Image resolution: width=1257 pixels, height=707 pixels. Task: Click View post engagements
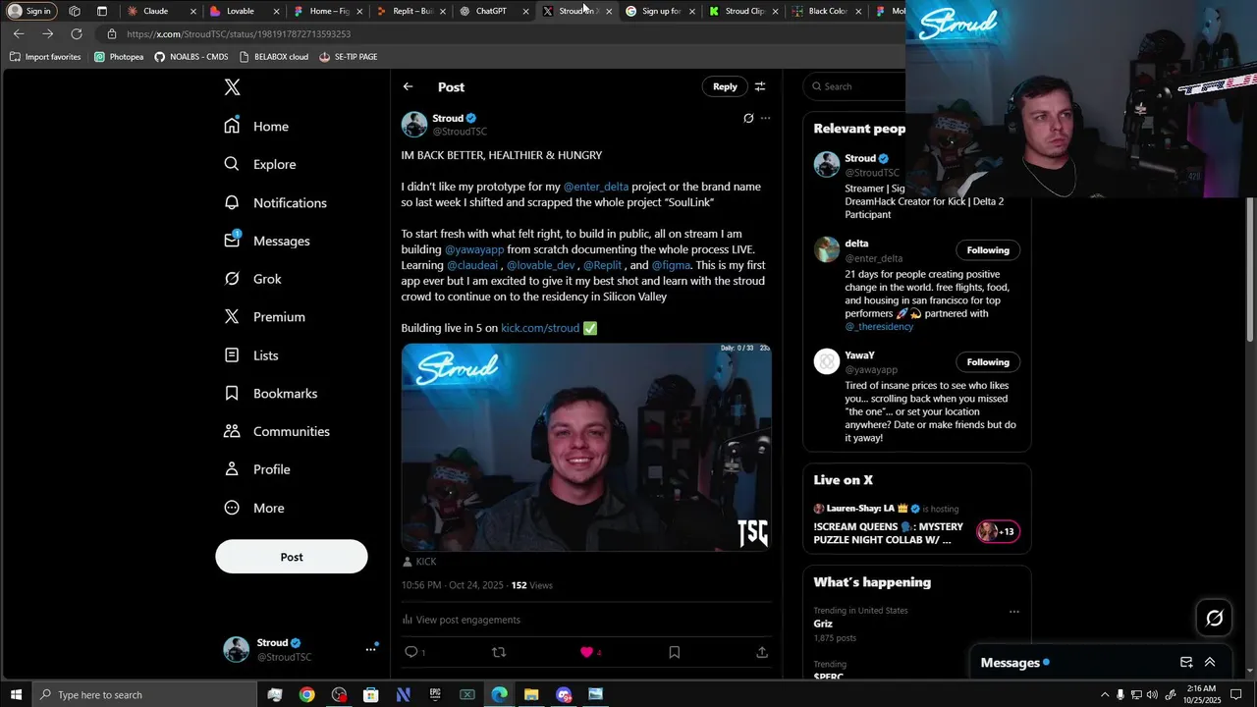tap(462, 620)
